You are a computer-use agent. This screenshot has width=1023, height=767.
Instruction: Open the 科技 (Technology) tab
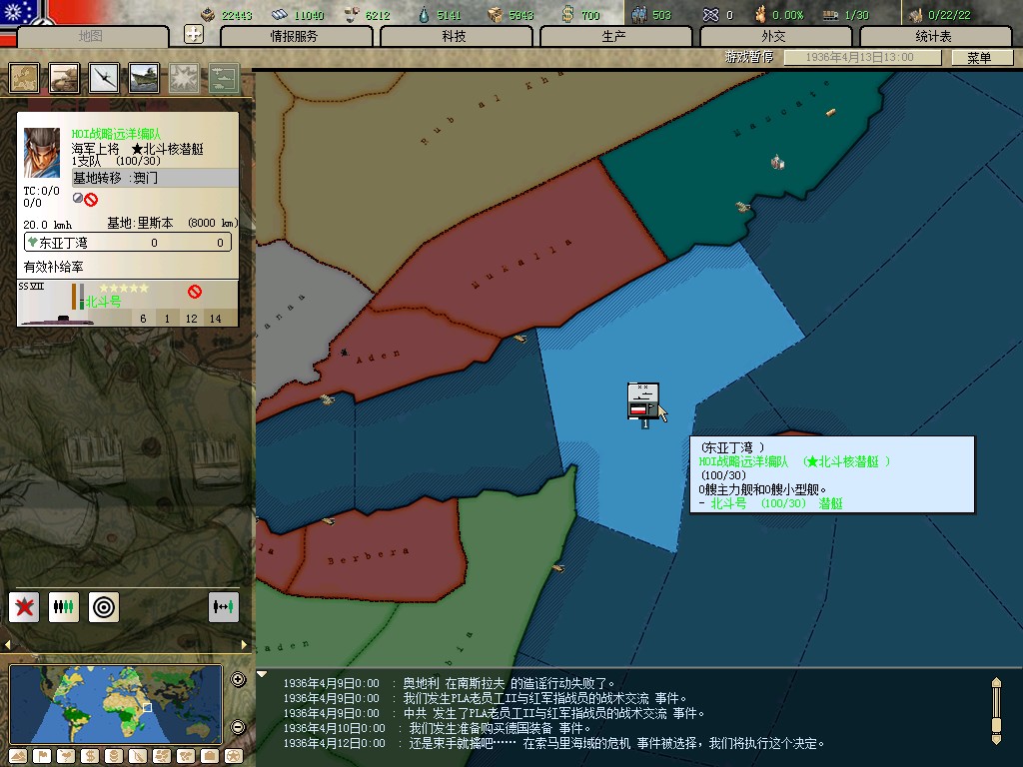point(454,36)
